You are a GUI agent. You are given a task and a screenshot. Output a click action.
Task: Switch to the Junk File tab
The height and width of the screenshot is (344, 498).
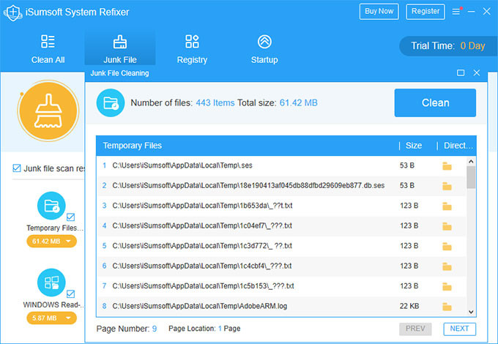[x=120, y=49]
